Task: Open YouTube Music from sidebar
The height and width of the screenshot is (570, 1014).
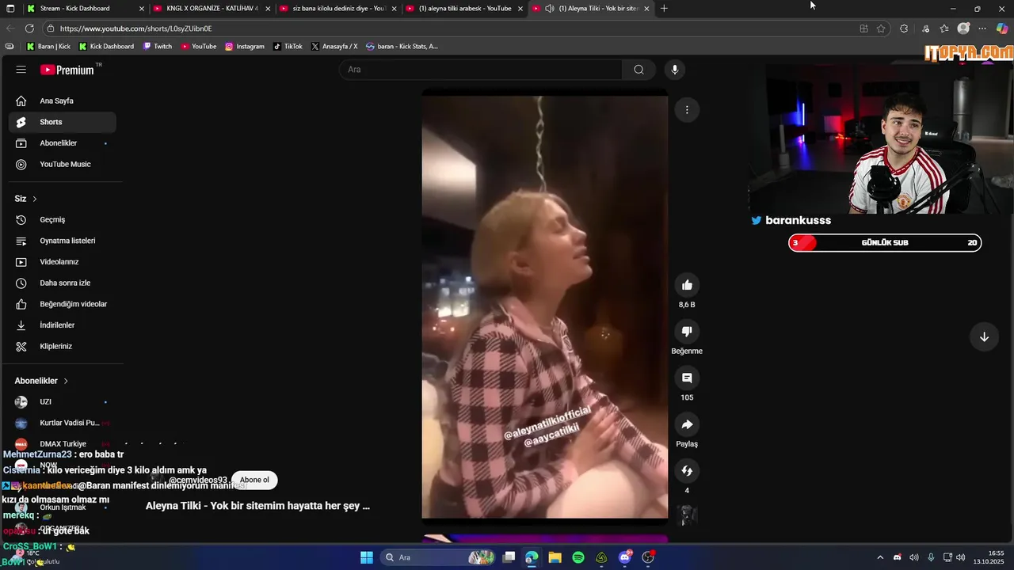Action: pyautogui.click(x=63, y=164)
